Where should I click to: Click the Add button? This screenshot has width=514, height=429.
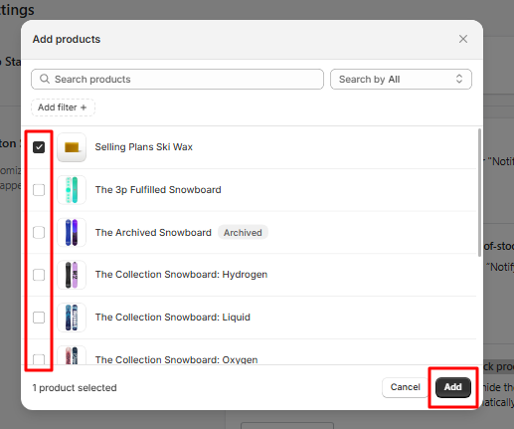[453, 387]
